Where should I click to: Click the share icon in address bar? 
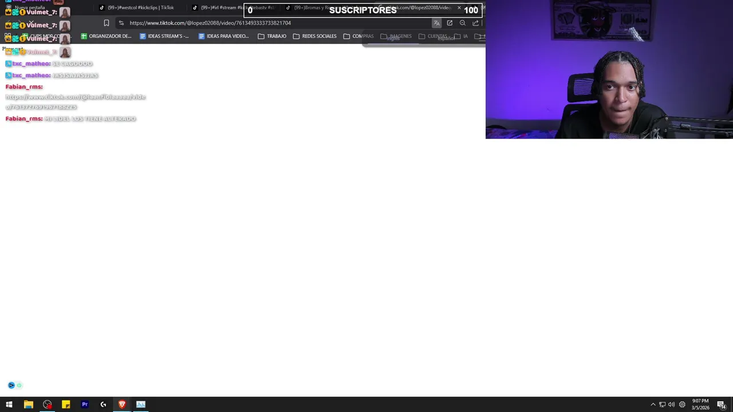[475, 23]
